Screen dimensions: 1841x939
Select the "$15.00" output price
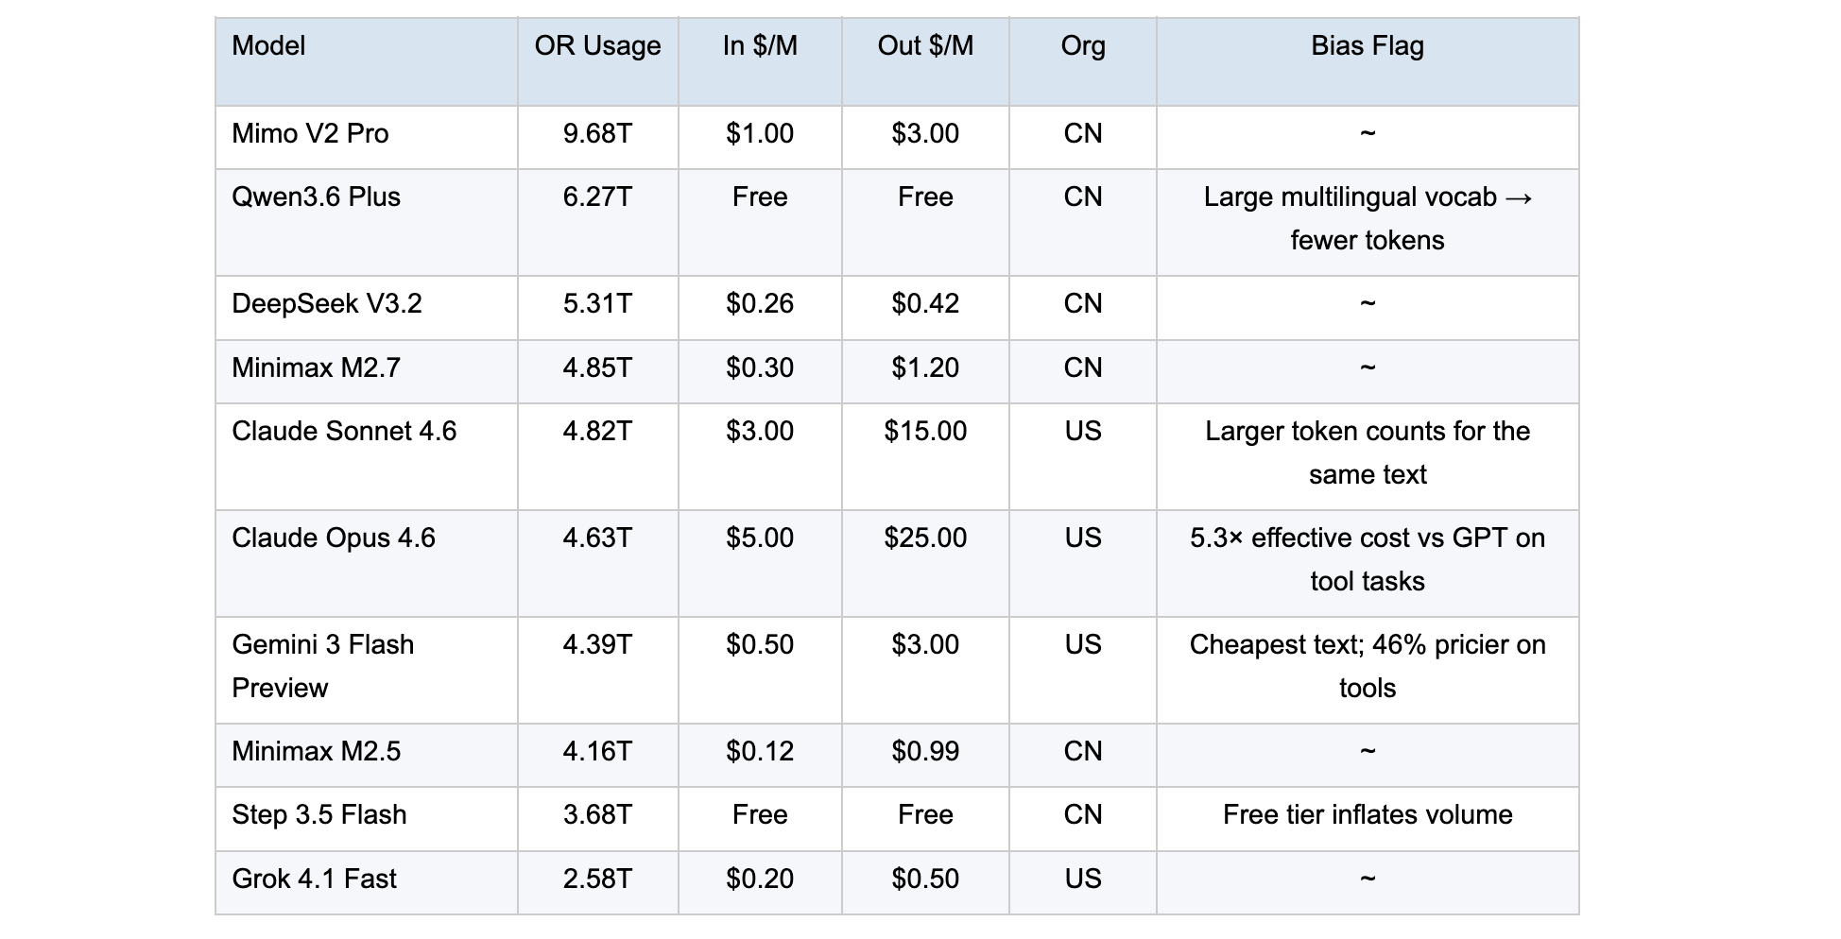click(x=925, y=431)
